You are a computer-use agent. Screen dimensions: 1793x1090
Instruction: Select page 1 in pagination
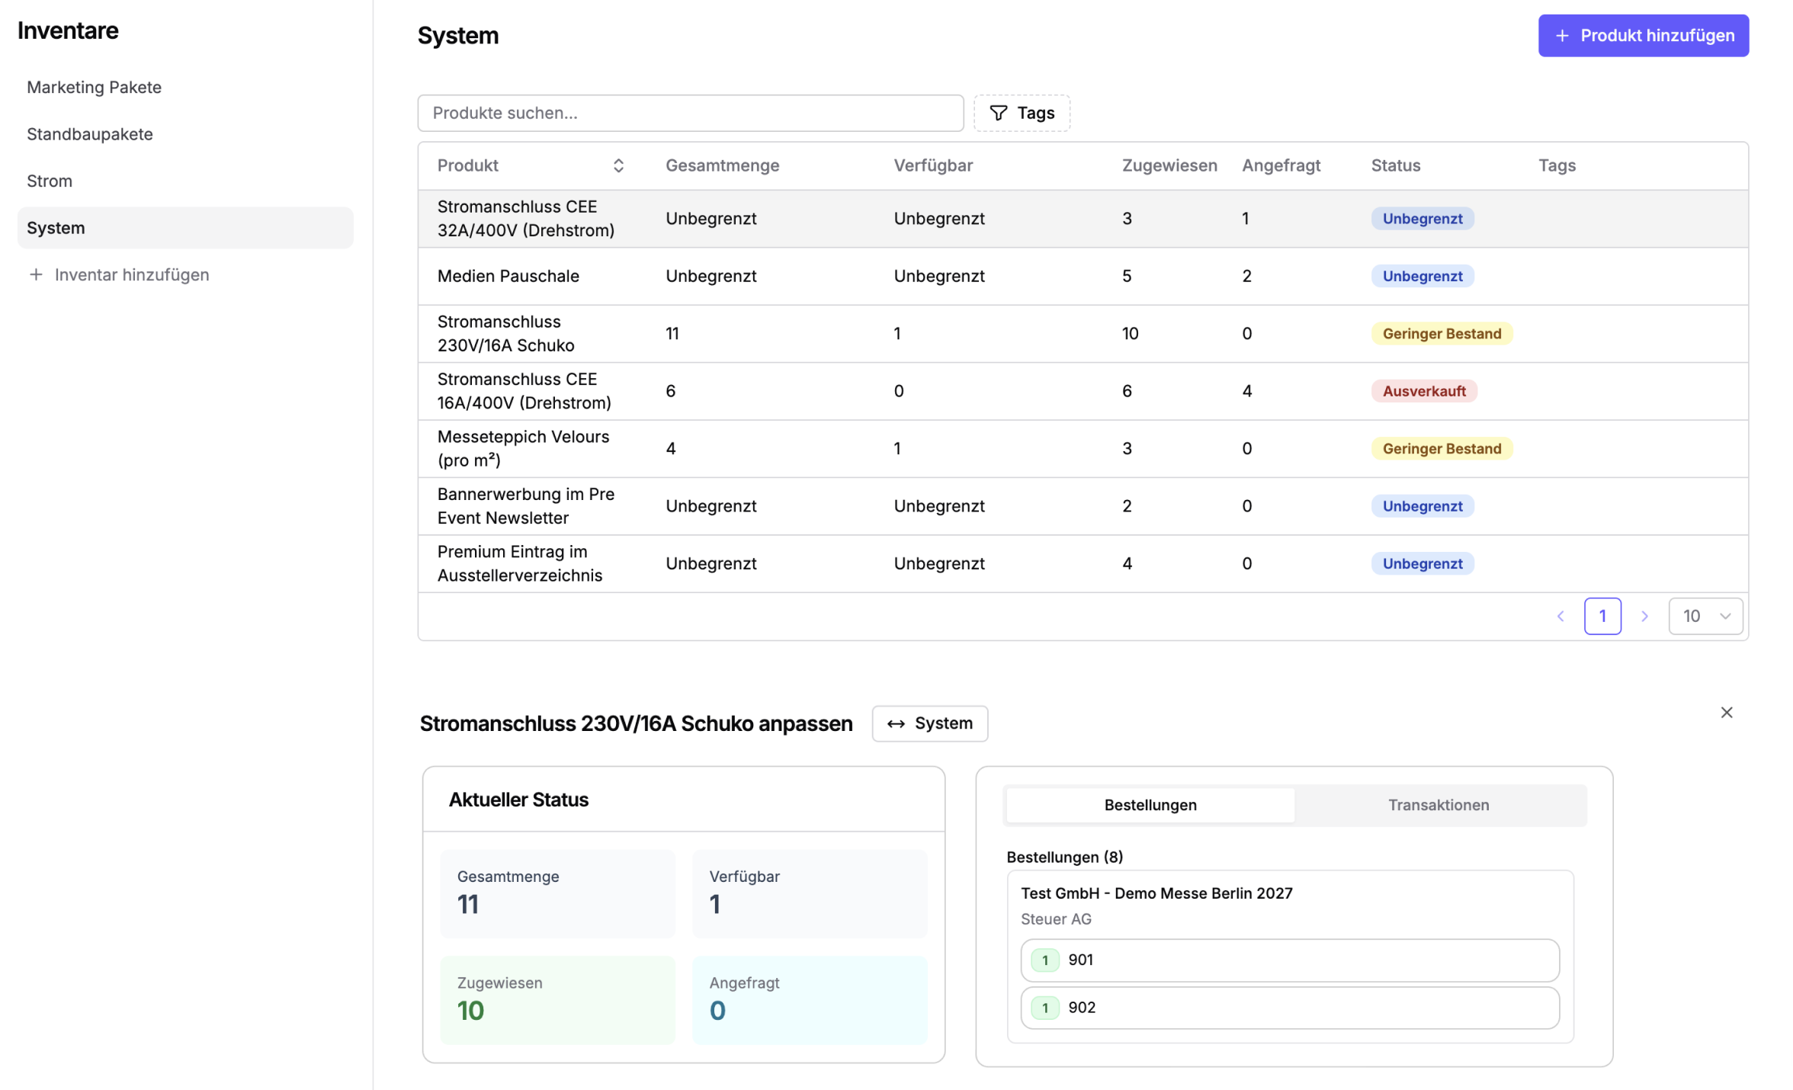(1602, 616)
